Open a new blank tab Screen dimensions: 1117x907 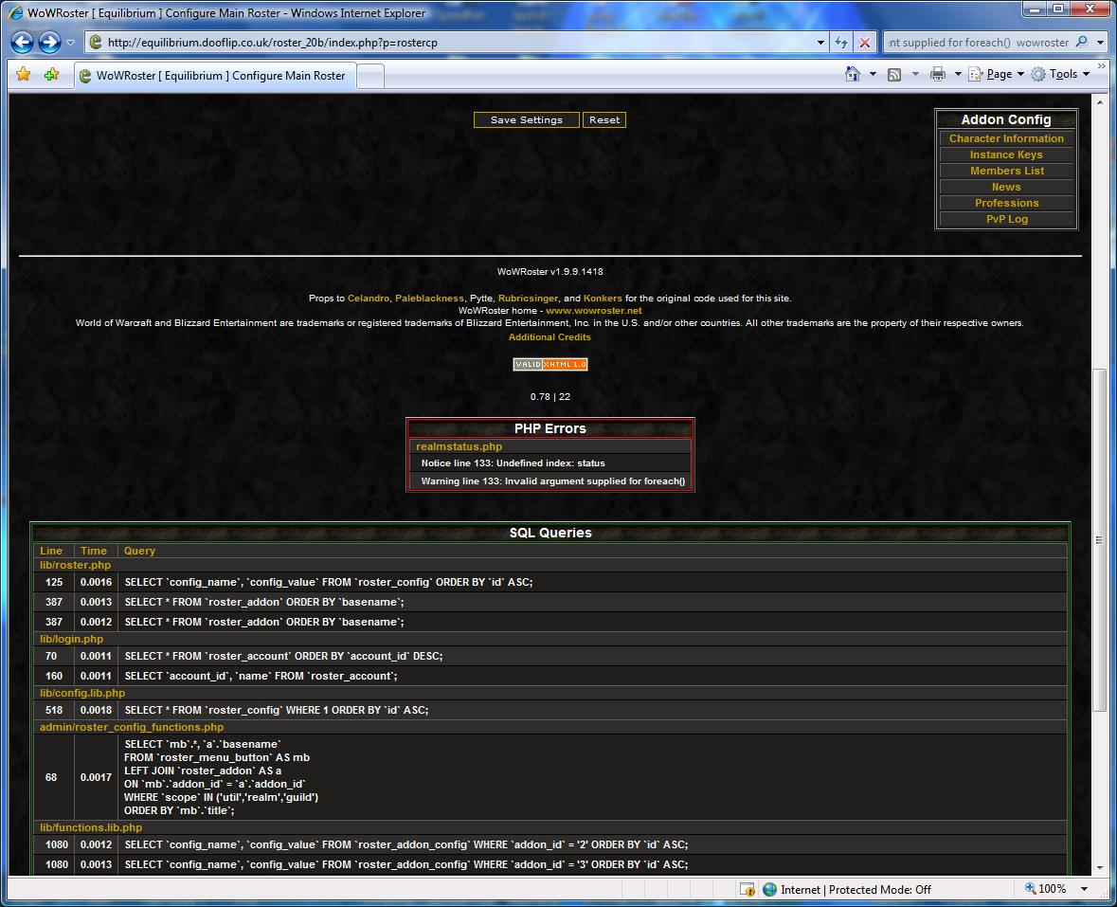370,76
